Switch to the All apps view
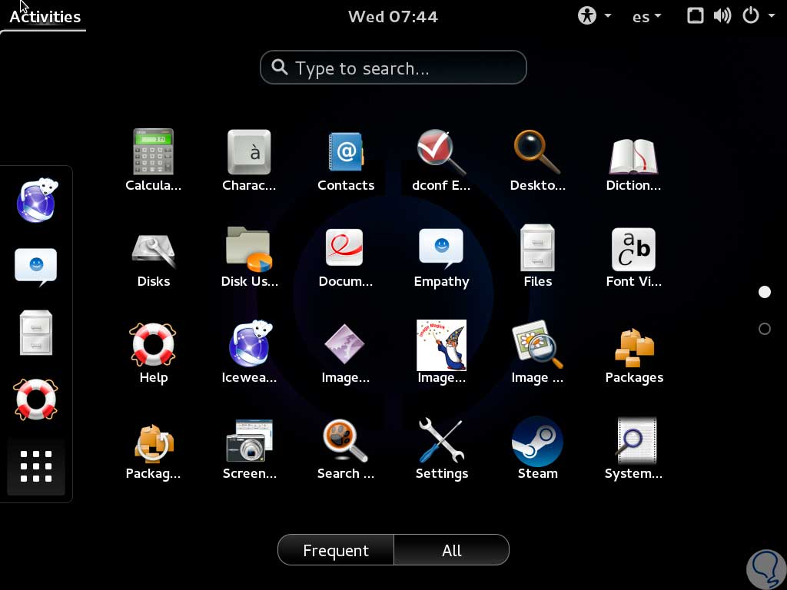This screenshot has width=787, height=590. click(451, 550)
